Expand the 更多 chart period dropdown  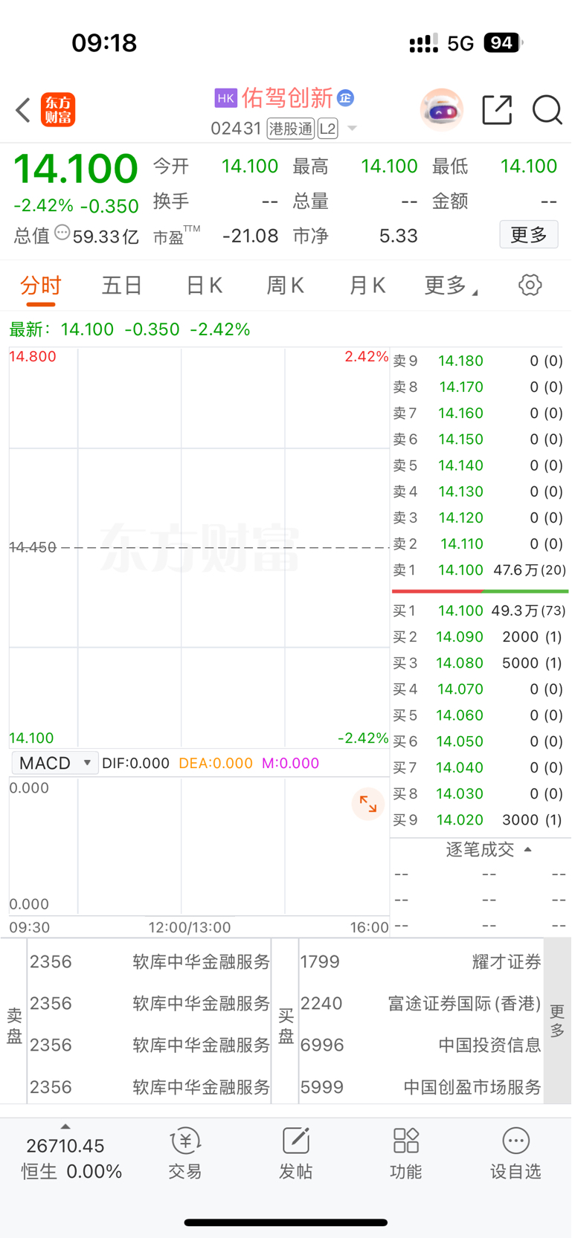click(451, 285)
